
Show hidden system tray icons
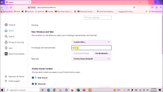tap(125, 90)
